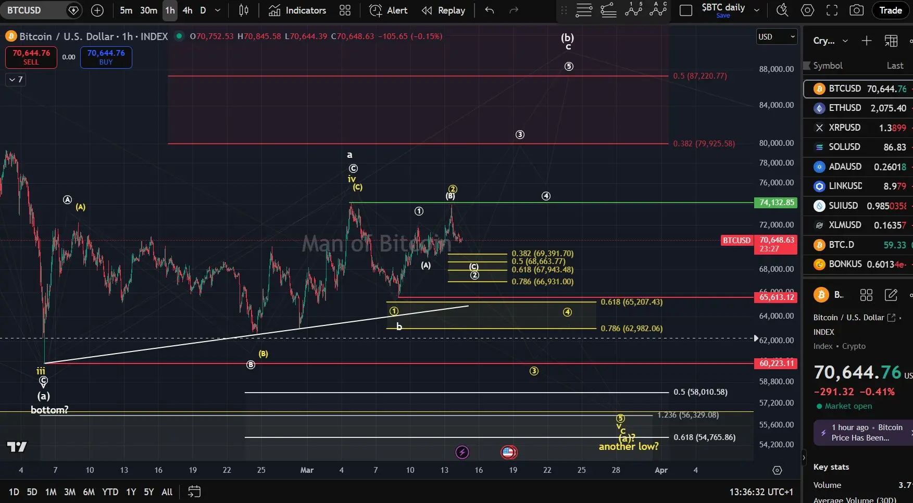Select ETHUSD in the watchlist
Viewport: 913px width, 503px height.
858,108
